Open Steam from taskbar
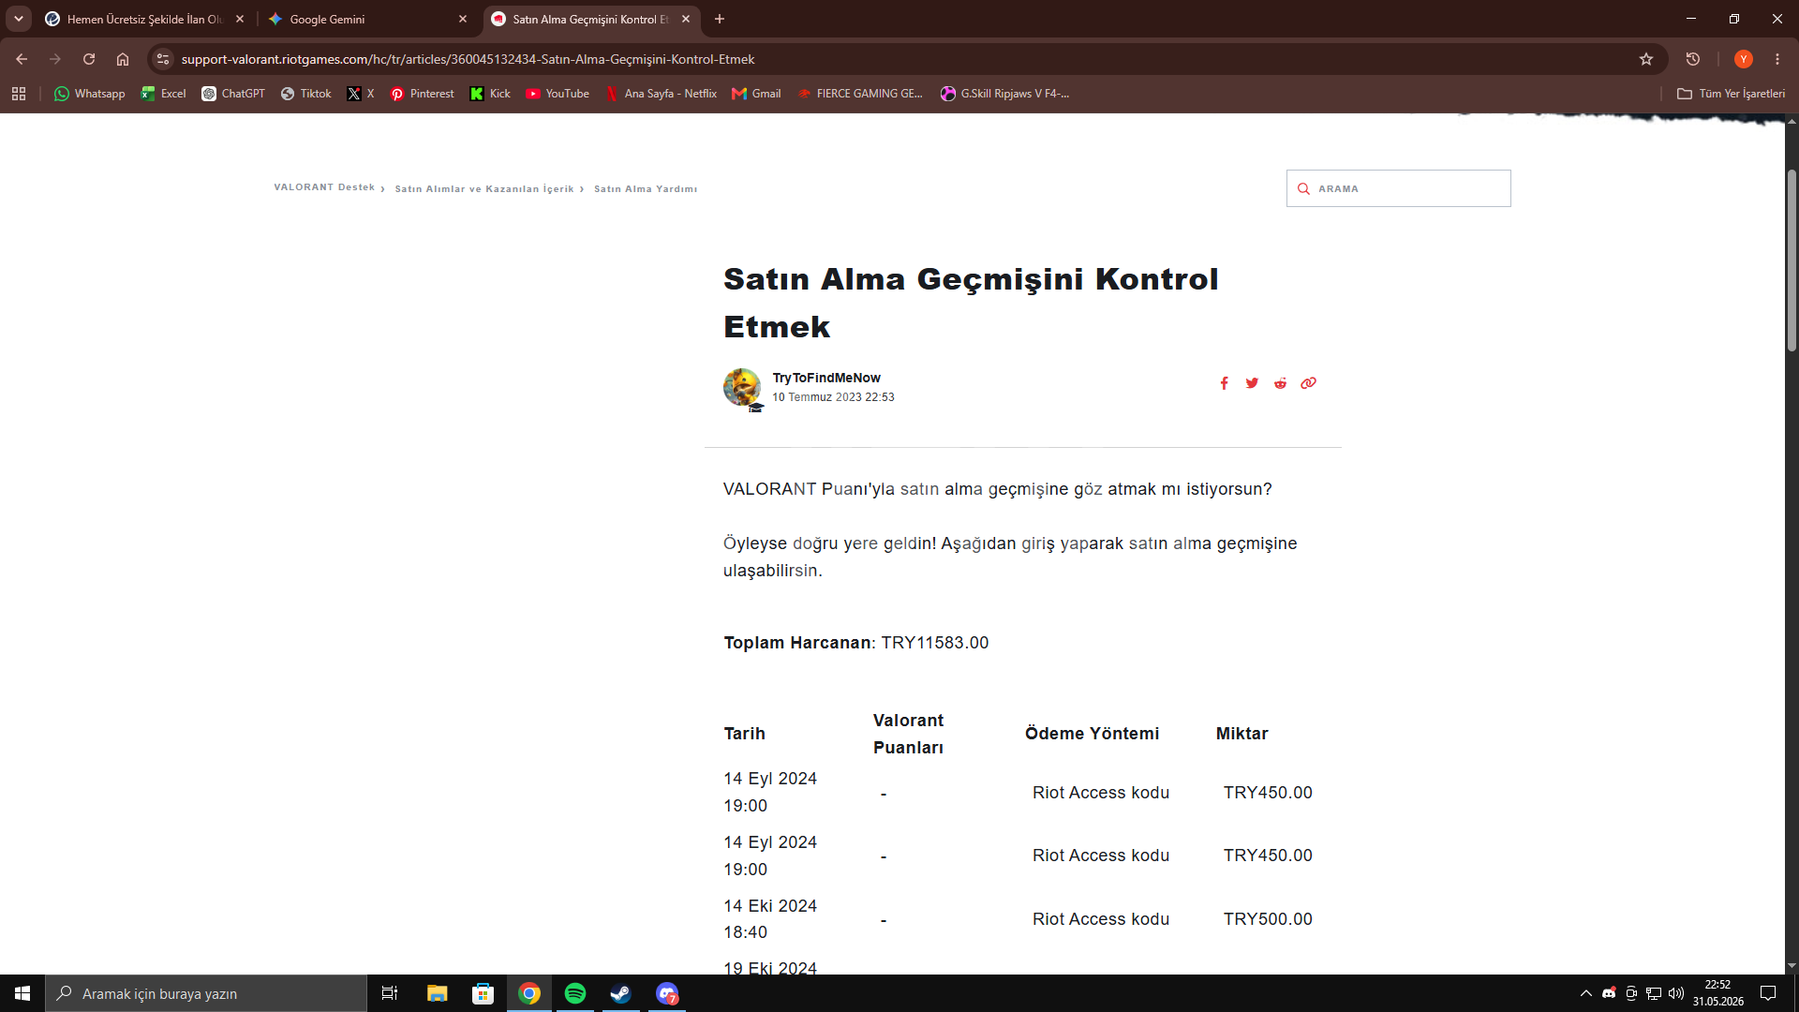1799x1012 pixels. click(620, 993)
